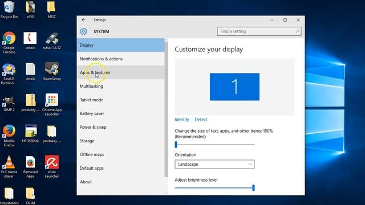Launch GIMP 2 desktop shortcut
This screenshot has height=205, width=365.
tap(9, 103)
